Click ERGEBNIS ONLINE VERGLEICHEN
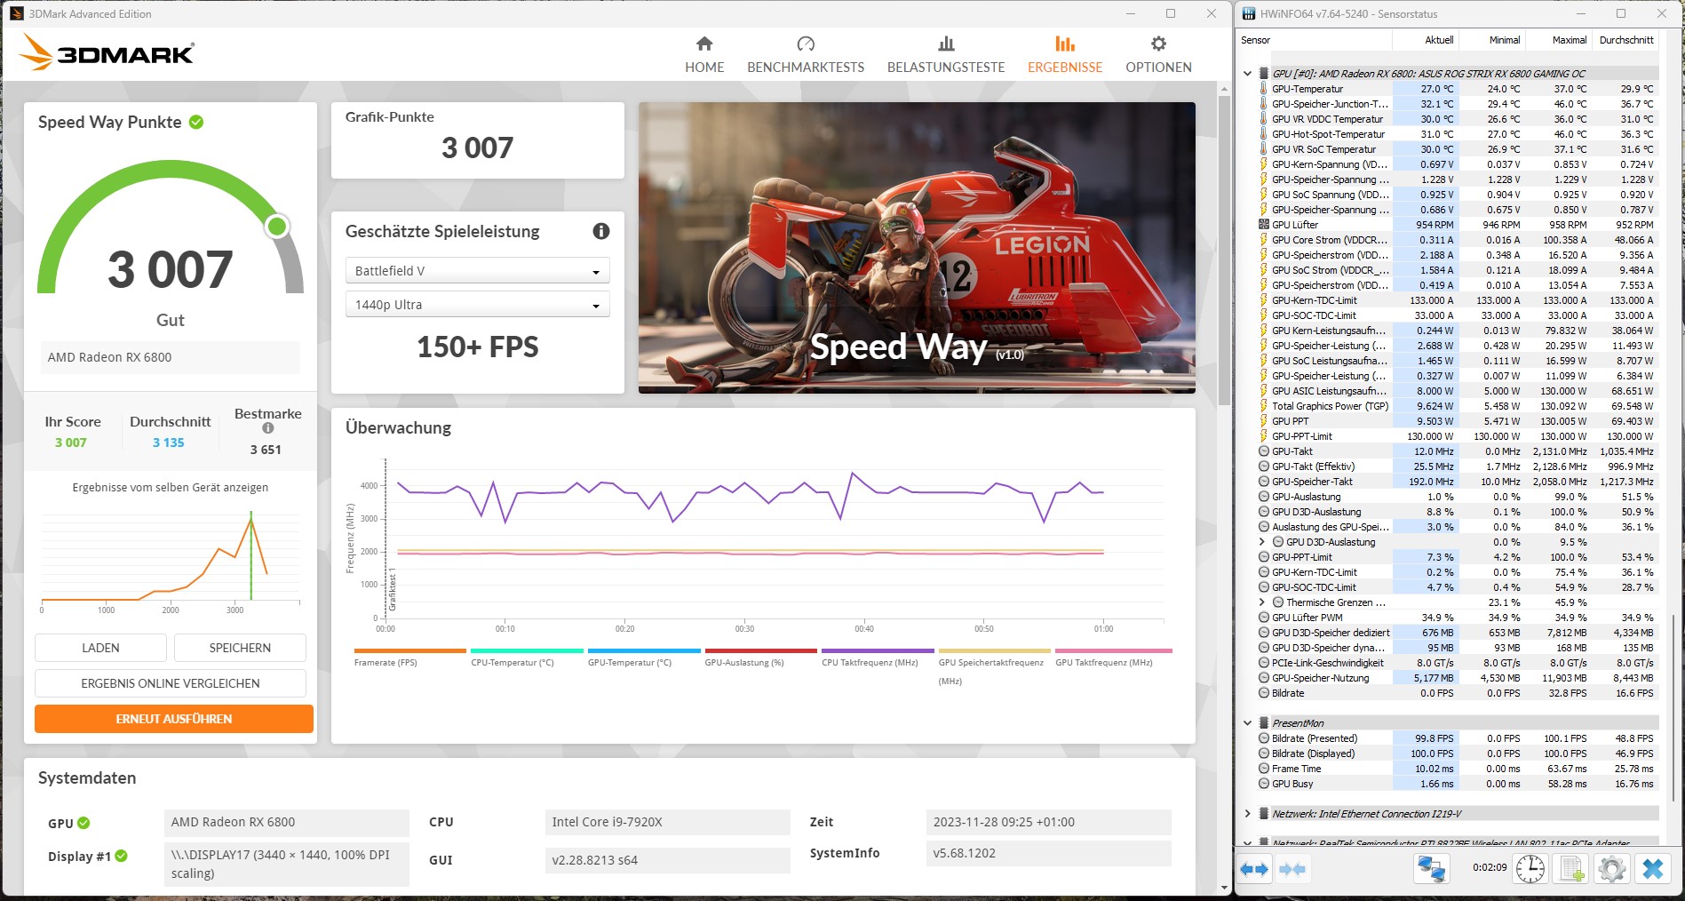The image size is (1685, 901). [x=171, y=683]
